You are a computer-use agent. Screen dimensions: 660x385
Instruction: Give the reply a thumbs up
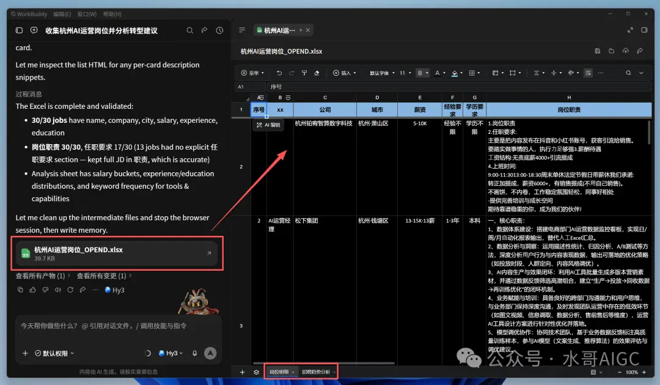click(33, 290)
